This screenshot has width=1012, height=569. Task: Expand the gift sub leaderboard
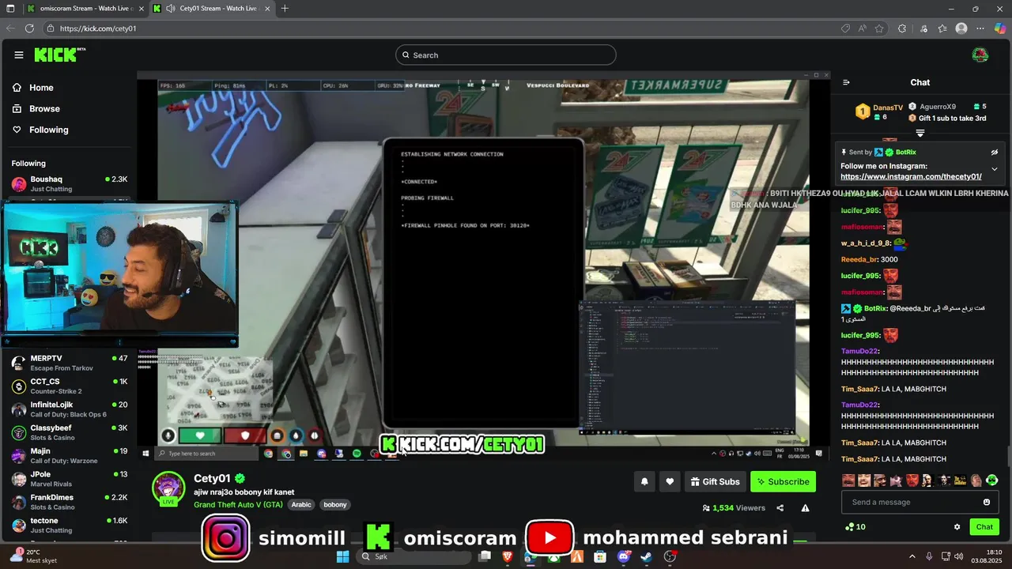point(920,134)
